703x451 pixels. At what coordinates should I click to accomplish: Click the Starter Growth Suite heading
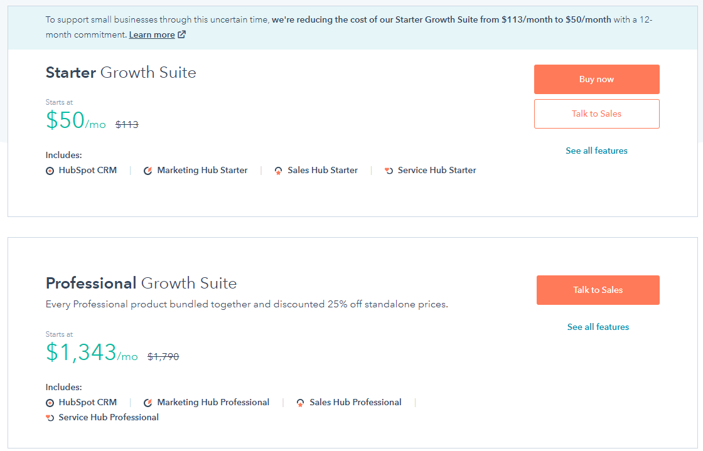coord(121,73)
